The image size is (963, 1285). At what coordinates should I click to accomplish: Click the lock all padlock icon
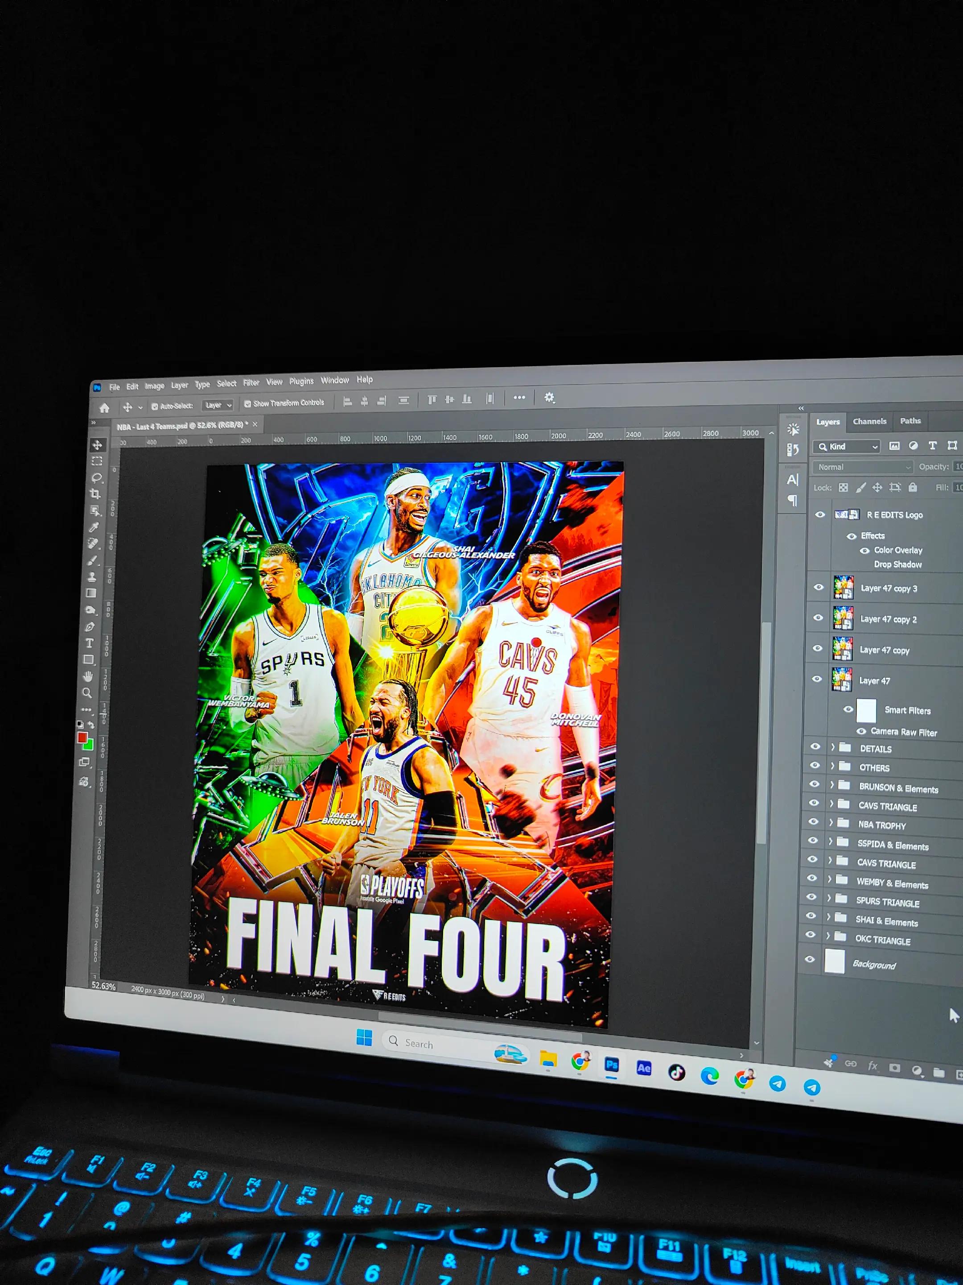point(913,487)
